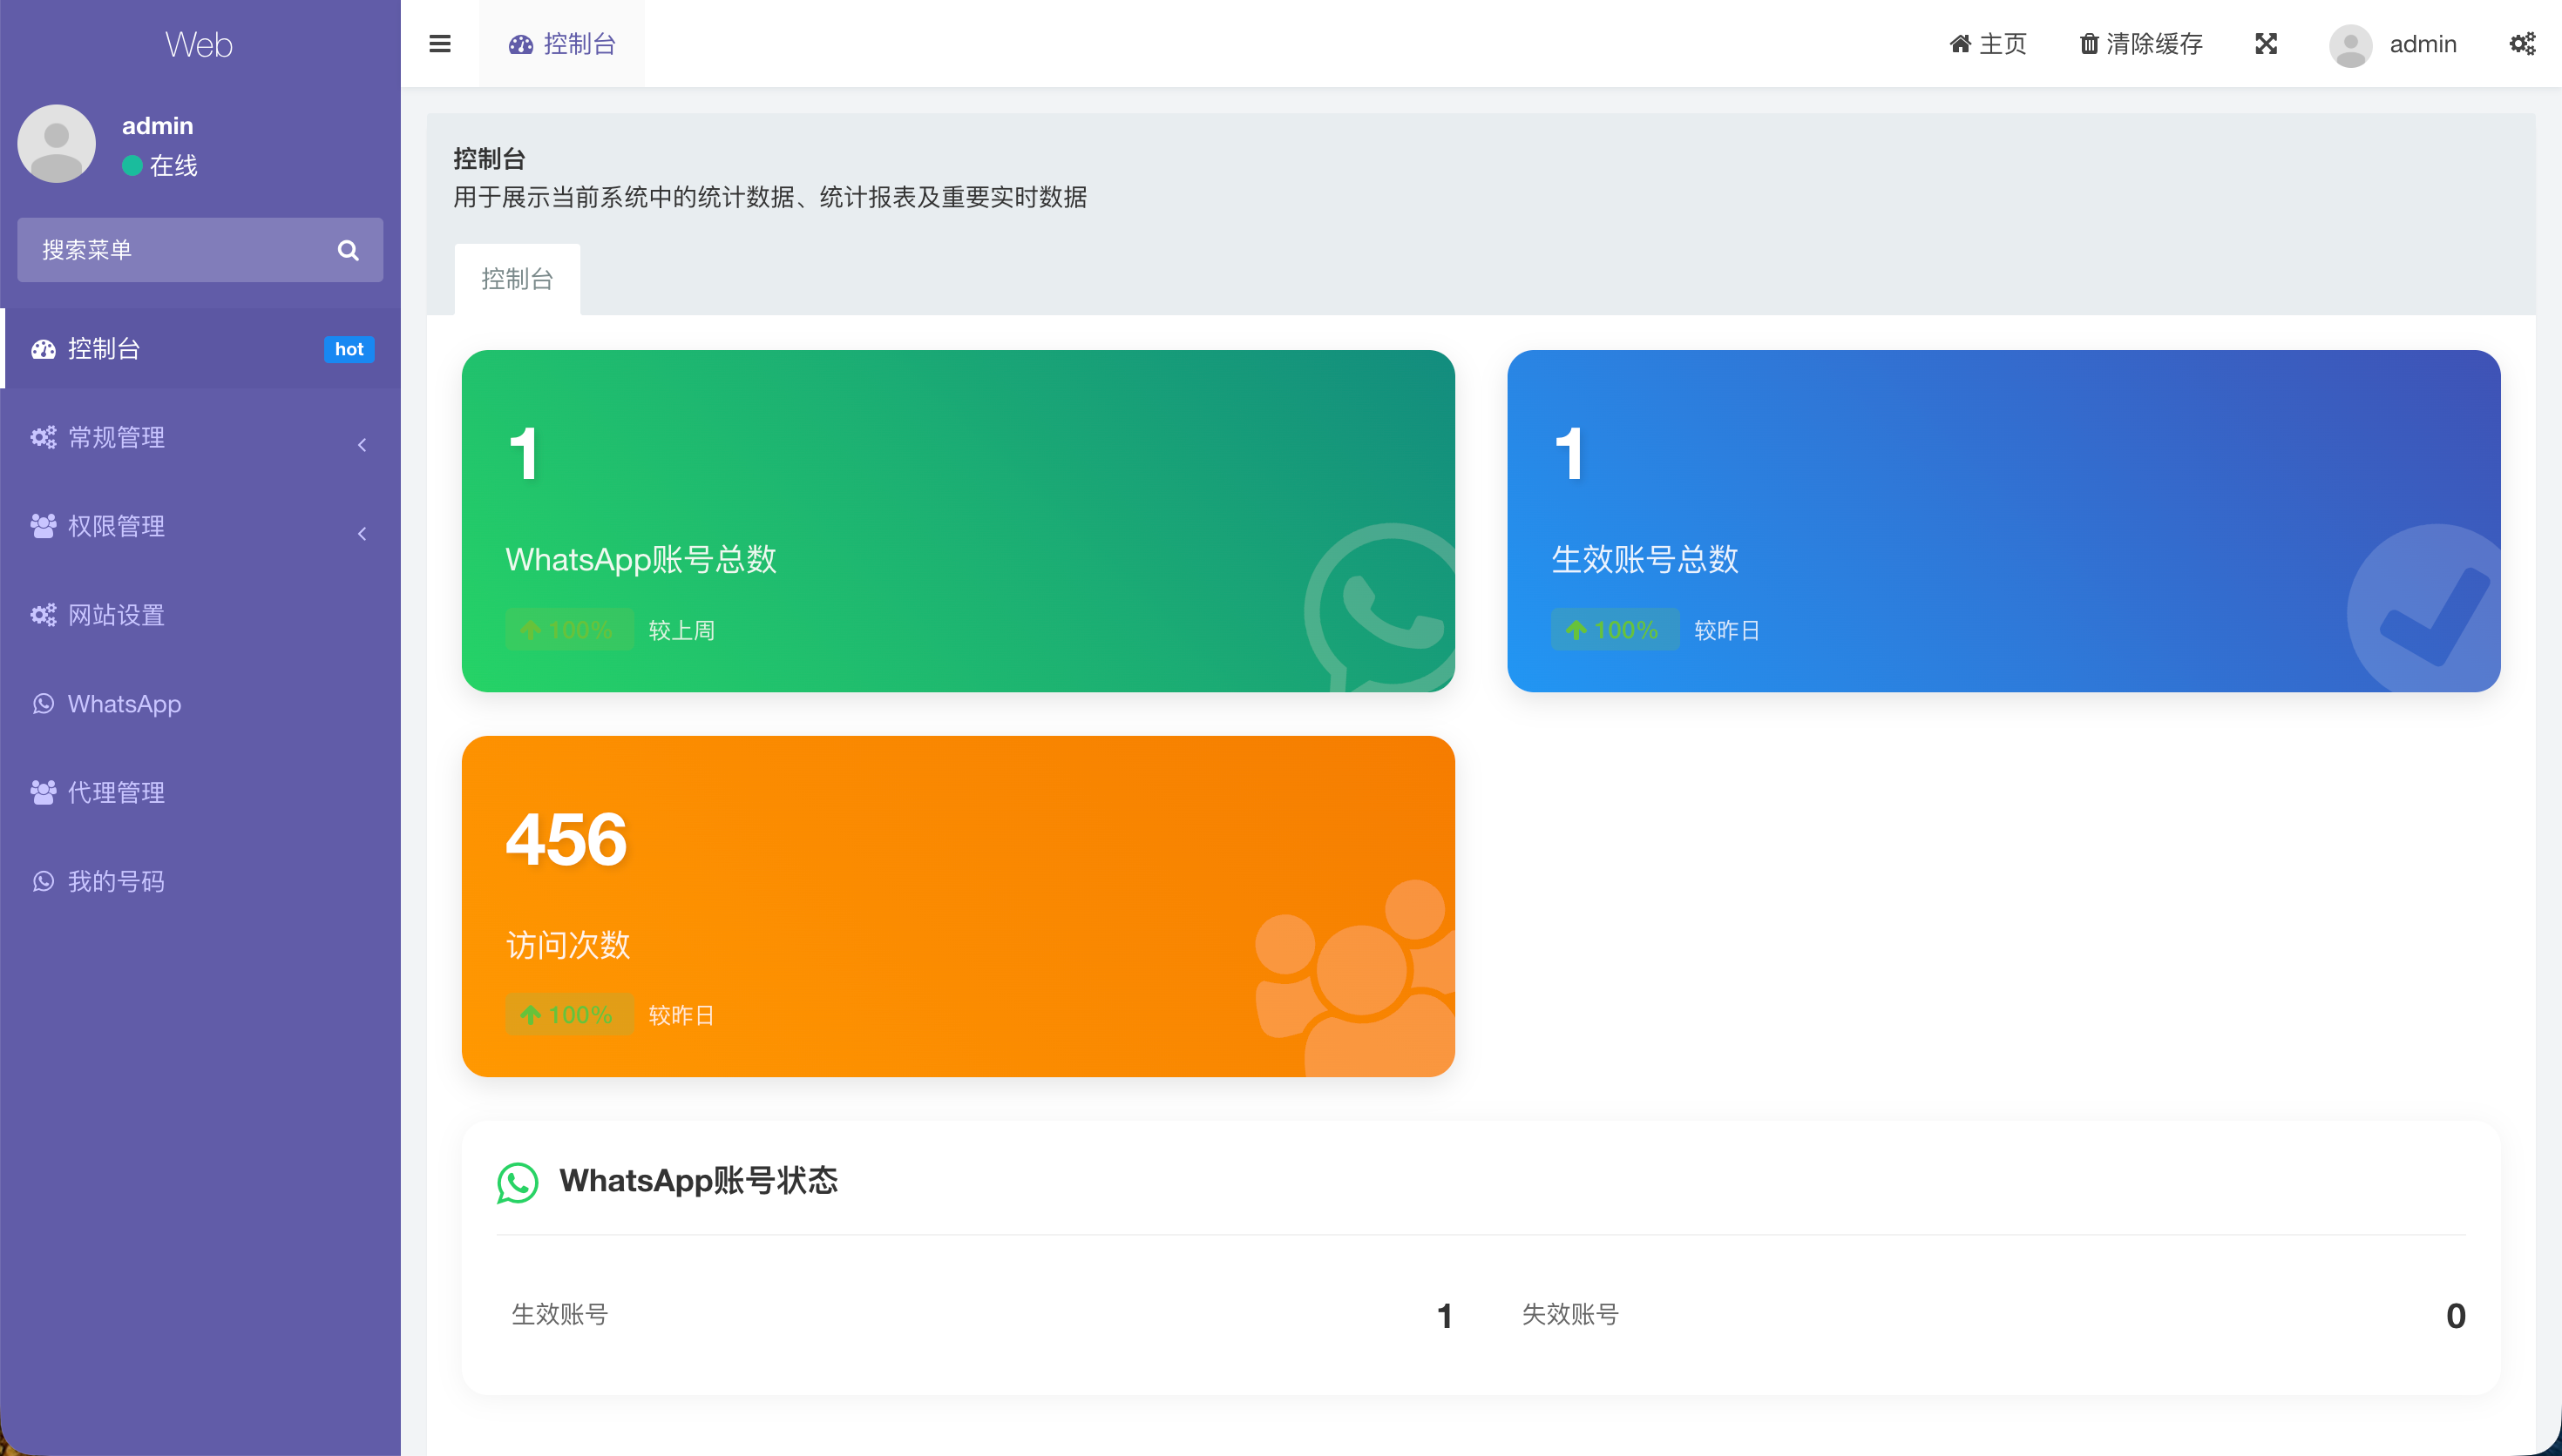Open 我的号码 in the sidebar
The width and height of the screenshot is (2562, 1456).
[200, 881]
